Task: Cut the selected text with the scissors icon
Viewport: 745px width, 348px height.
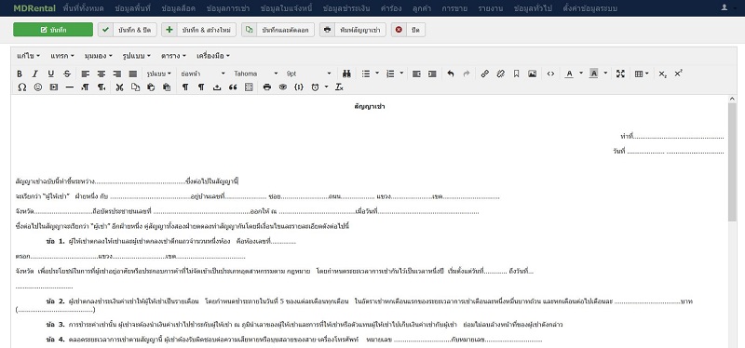Action: (120, 87)
